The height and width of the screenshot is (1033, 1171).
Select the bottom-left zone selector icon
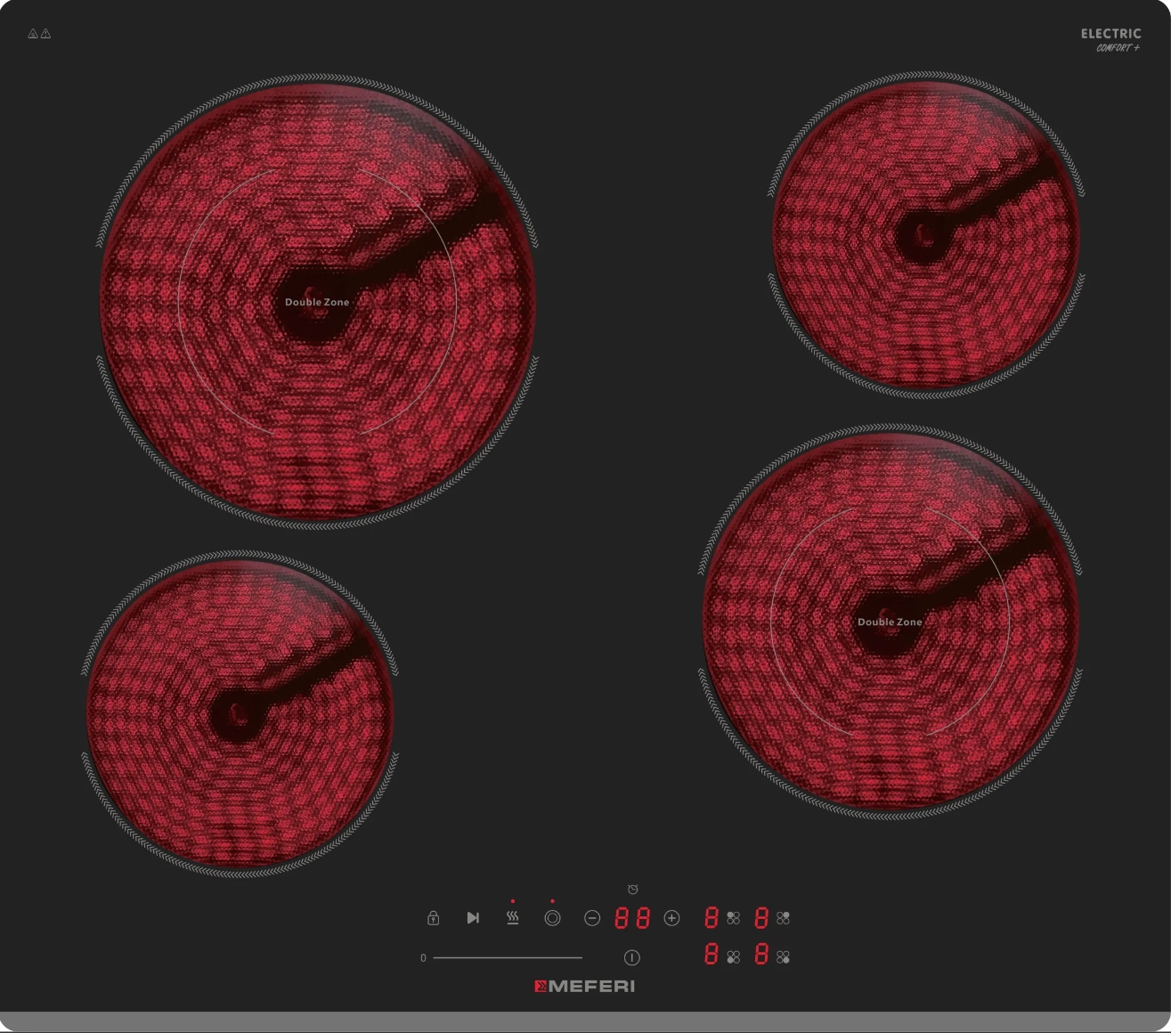pos(733,957)
